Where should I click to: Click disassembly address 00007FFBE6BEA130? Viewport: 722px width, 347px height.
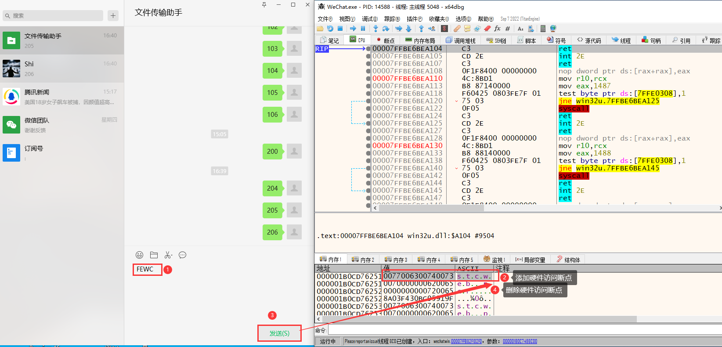408,145
